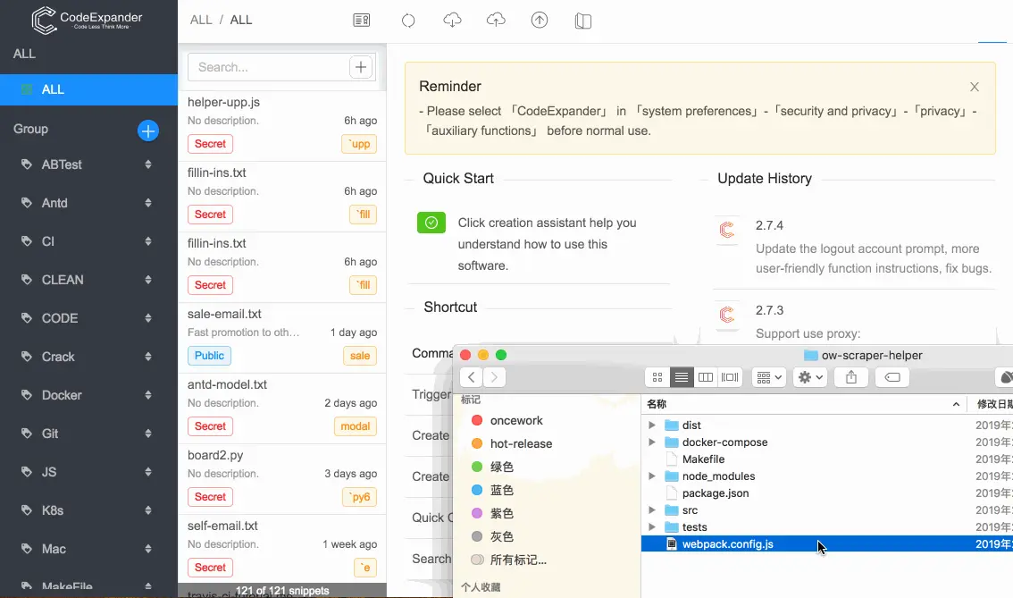The width and height of the screenshot is (1013, 598).
Task: Add a new snippet with plus button
Action: tap(361, 66)
